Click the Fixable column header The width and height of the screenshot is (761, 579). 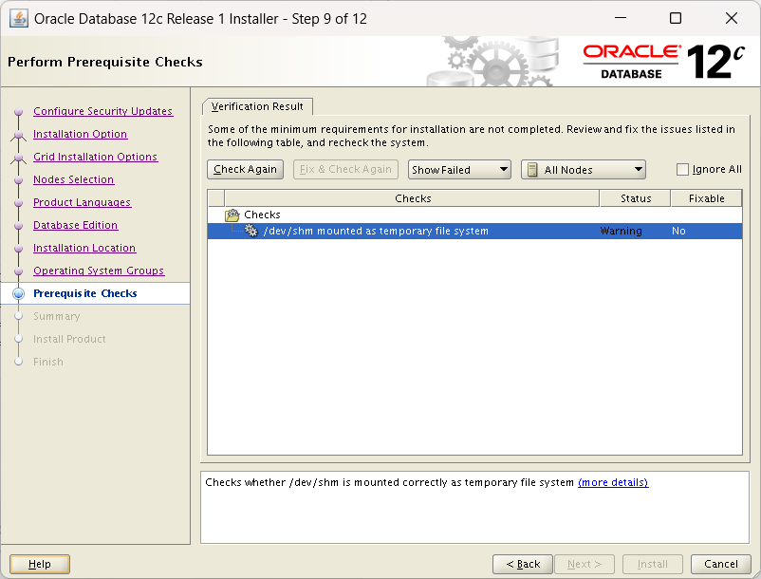[x=706, y=198]
